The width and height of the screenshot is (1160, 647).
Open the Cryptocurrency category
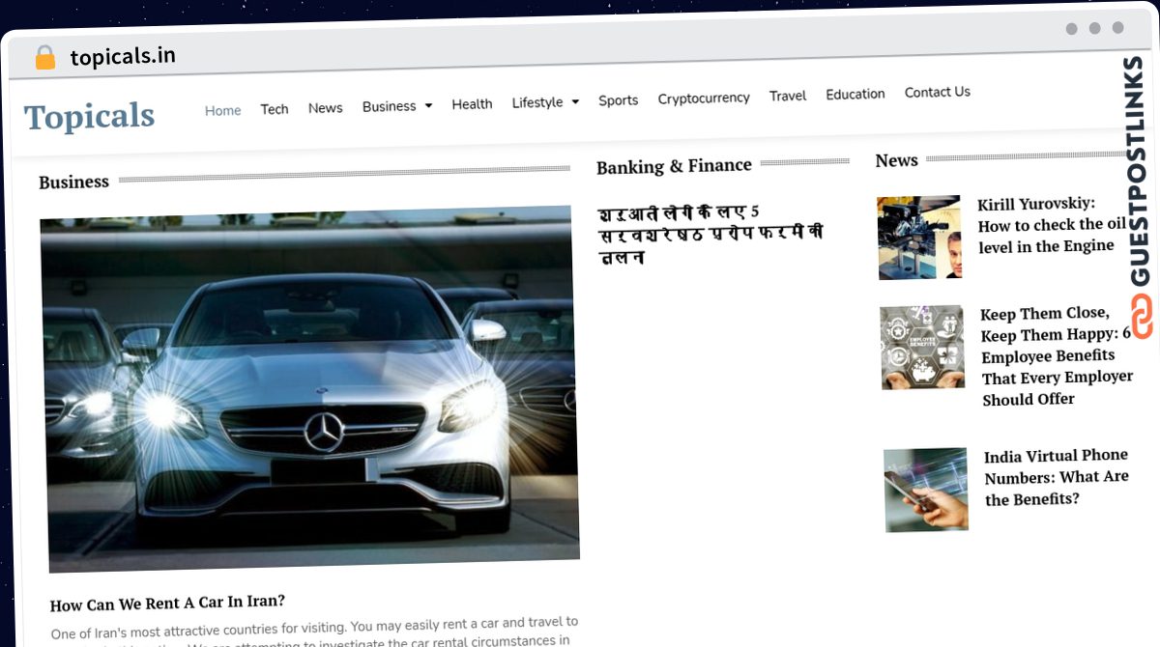703,98
